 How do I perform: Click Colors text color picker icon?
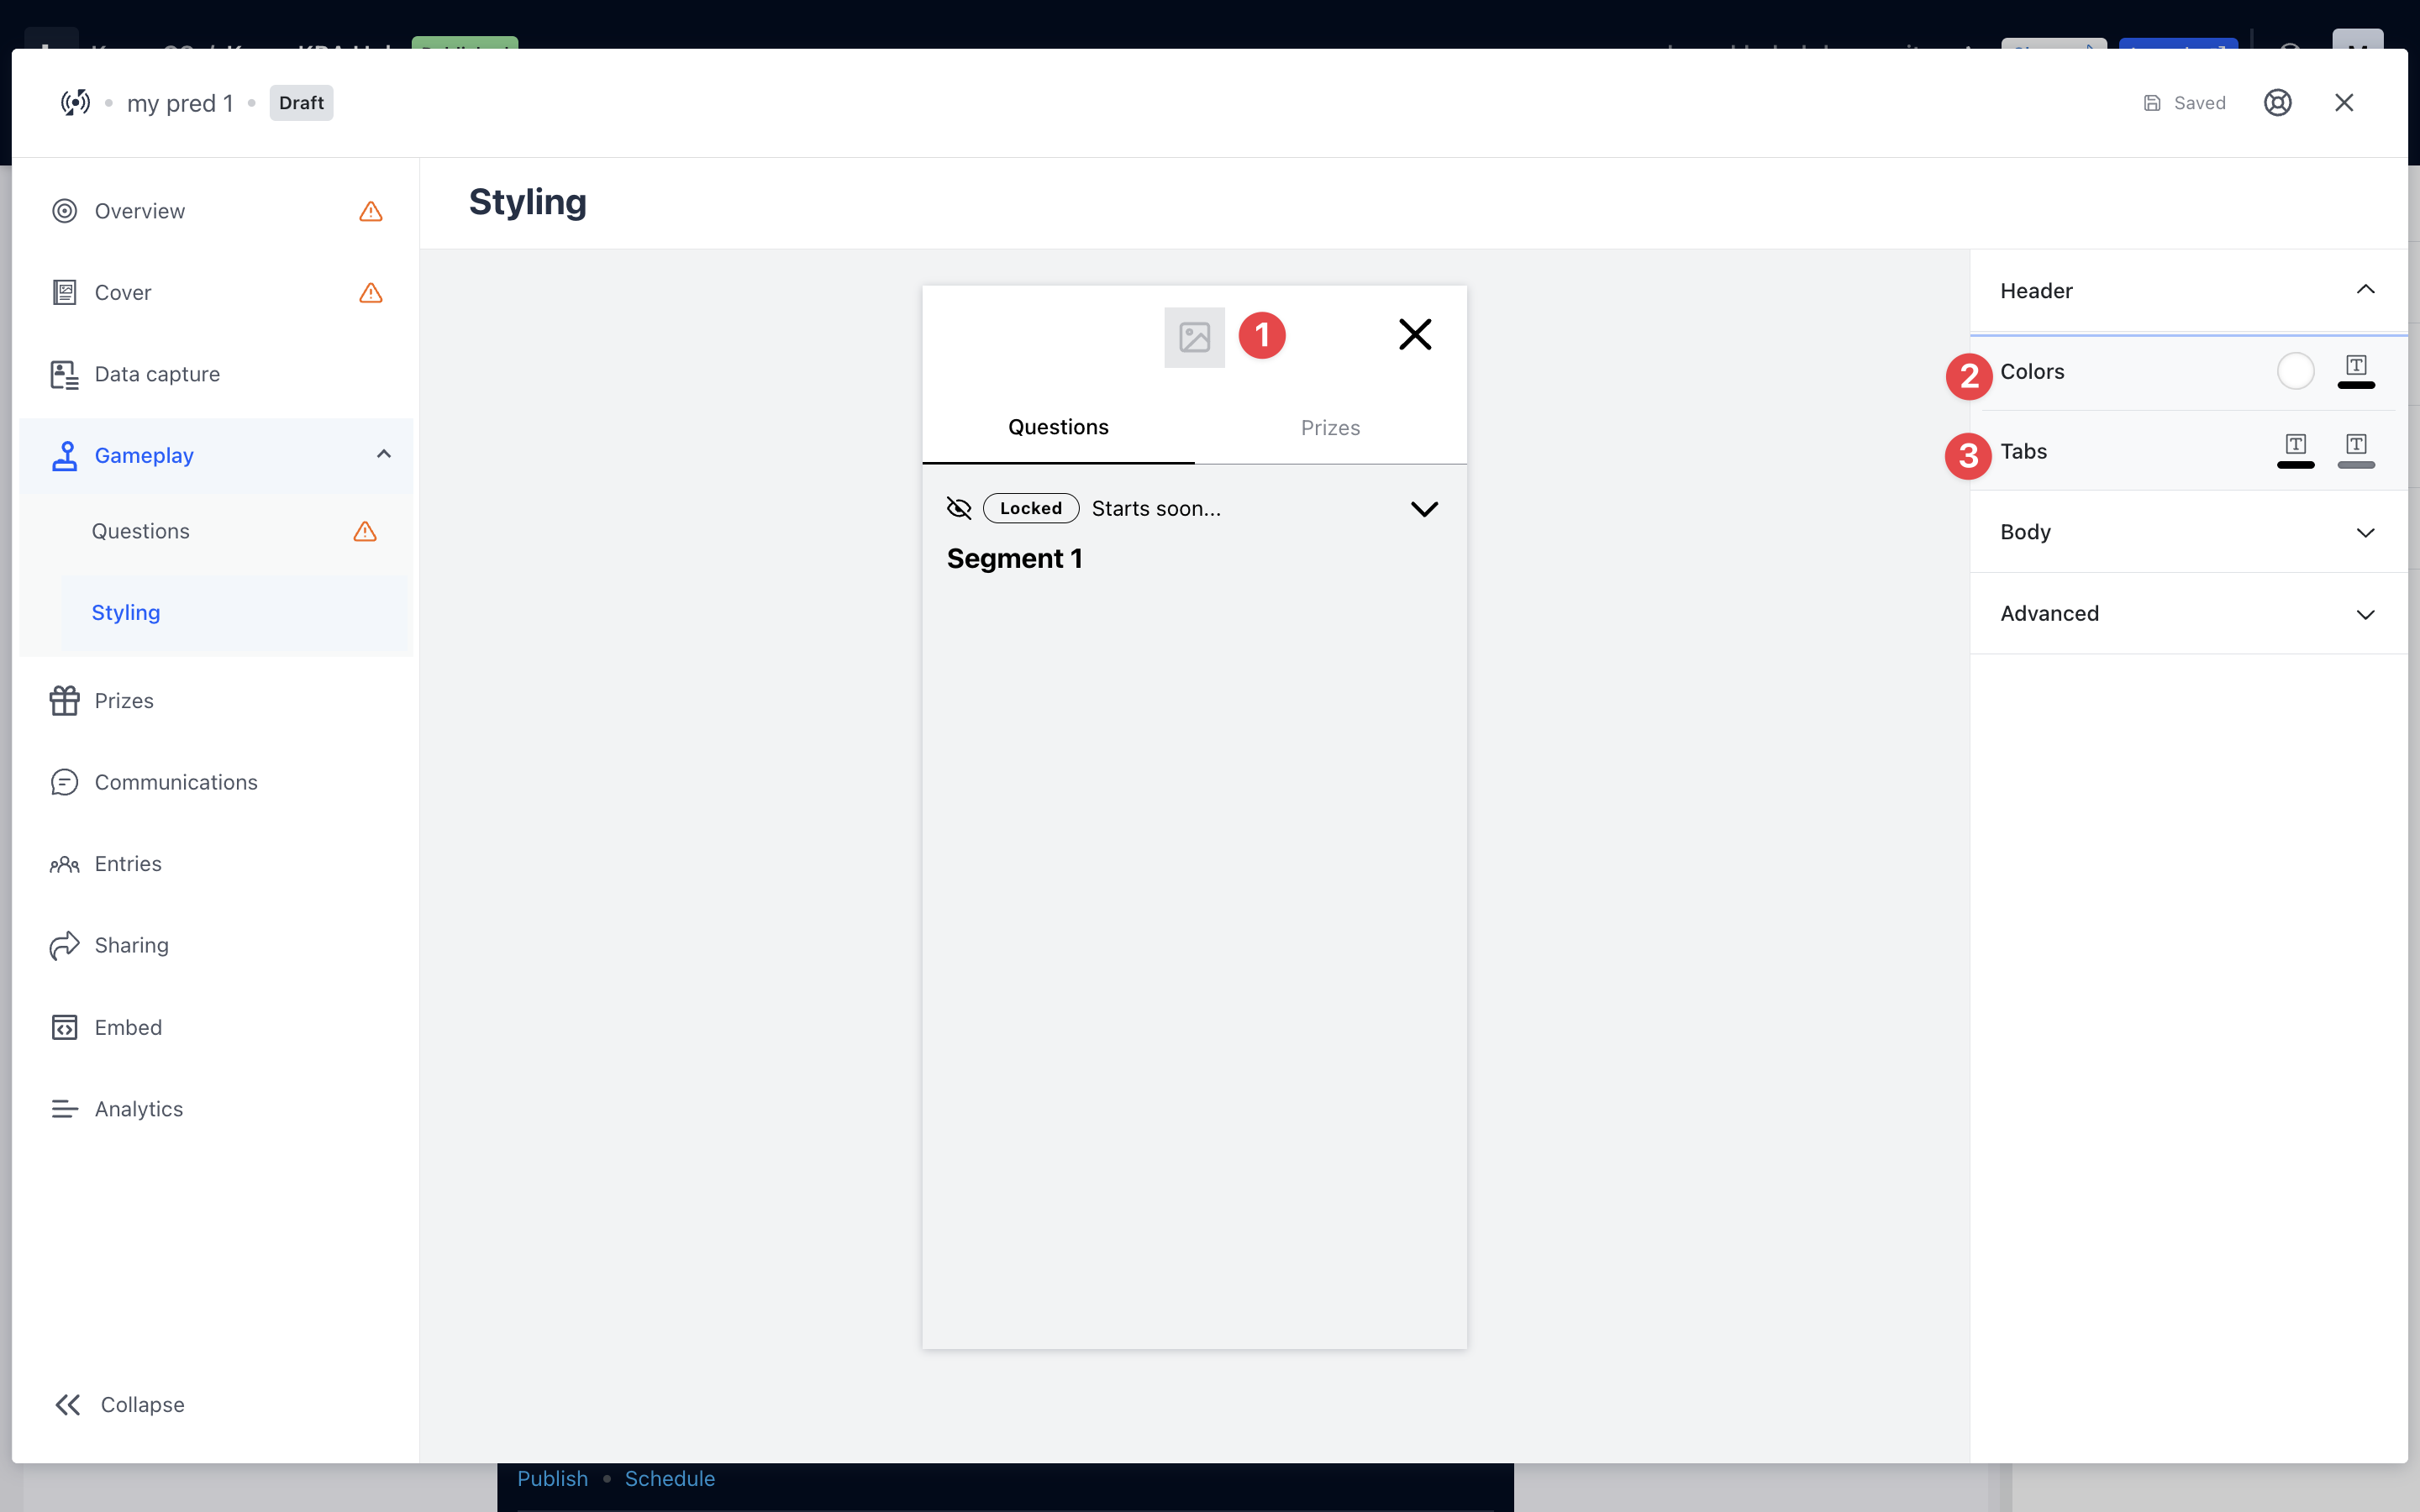click(2355, 371)
